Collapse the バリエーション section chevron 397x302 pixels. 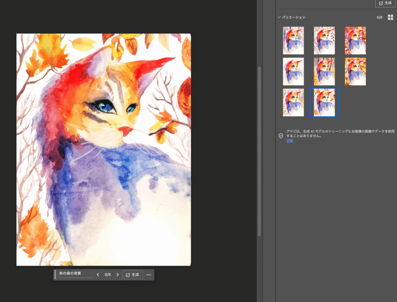point(279,17)
